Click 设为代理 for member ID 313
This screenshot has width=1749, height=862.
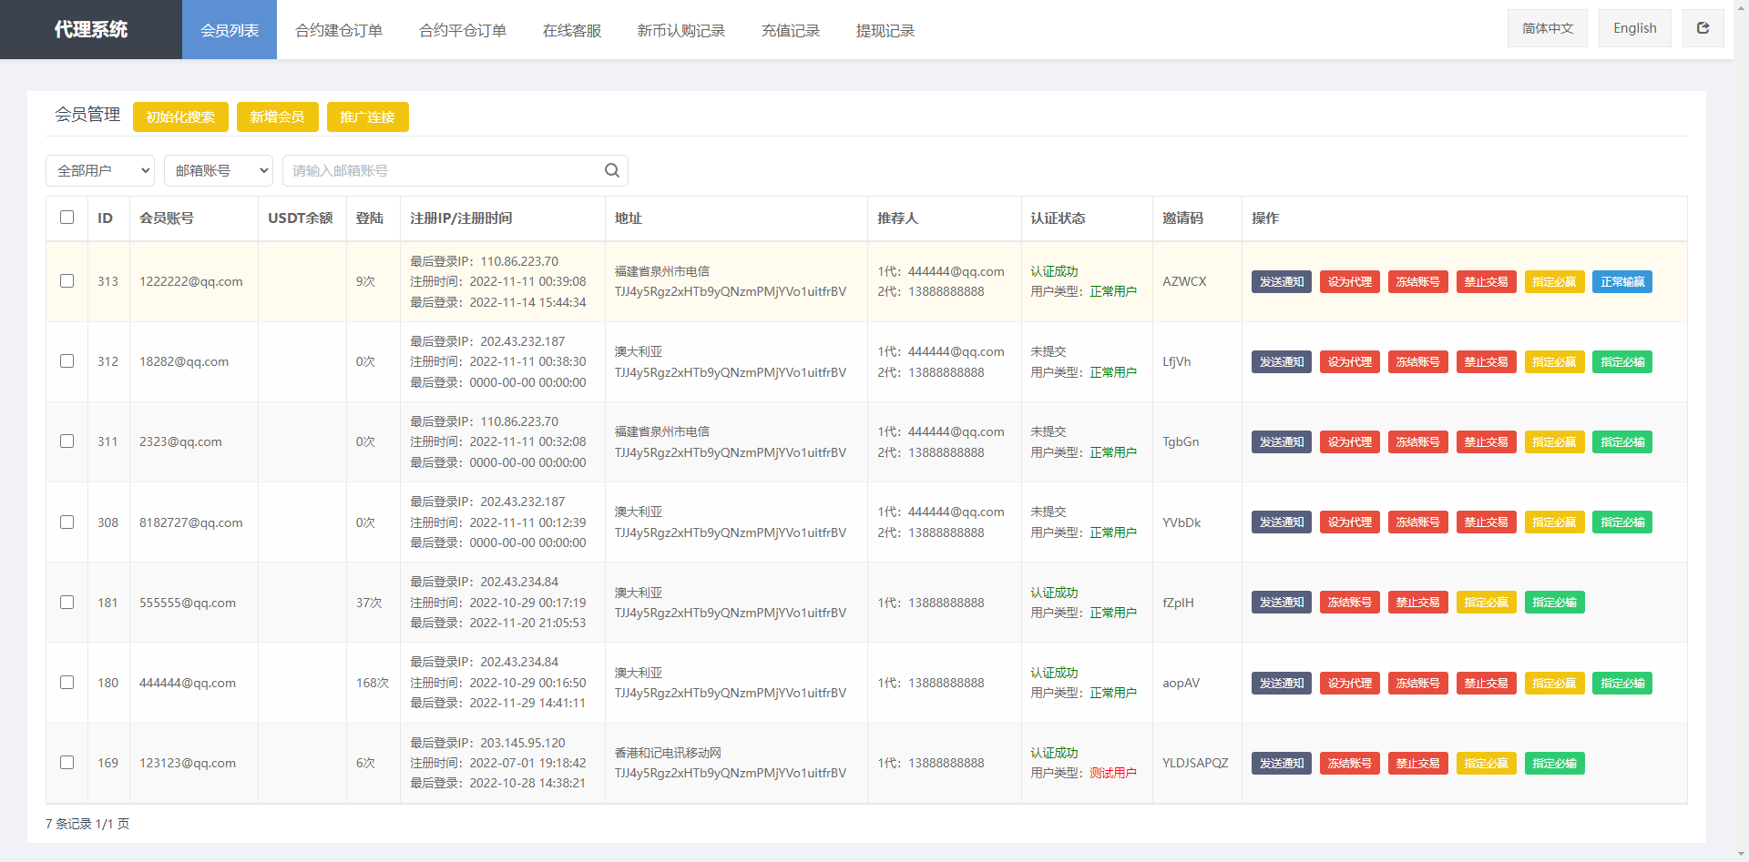1350,281
